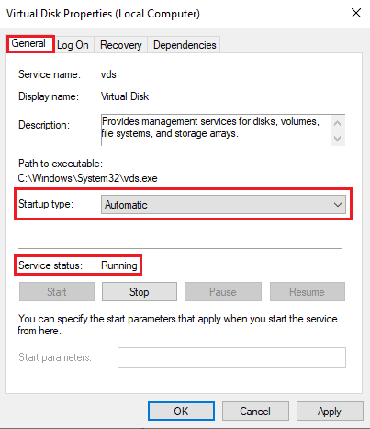Click inside the Description text box

click(x=216, y=130)
